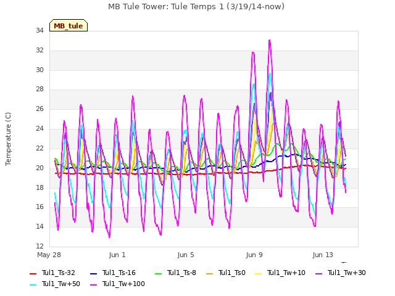
Task: Click the May 28 x-axis label
Action: [49, 255]
